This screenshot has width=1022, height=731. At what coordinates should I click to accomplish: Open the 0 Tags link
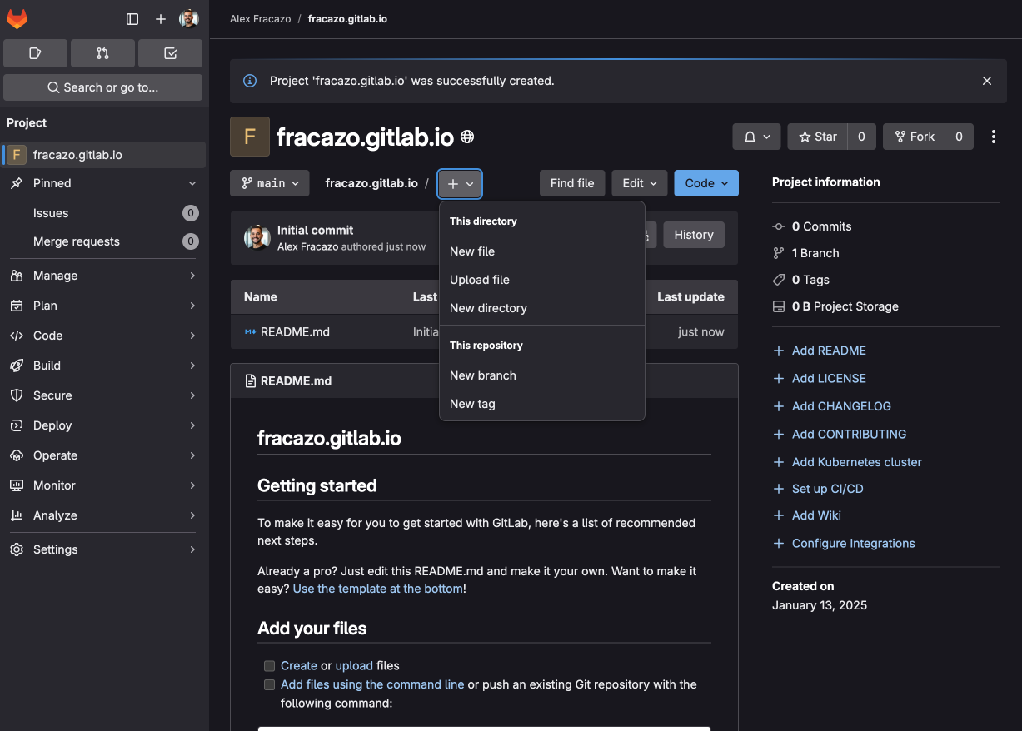pyautogui.click(x=810, y=280)
